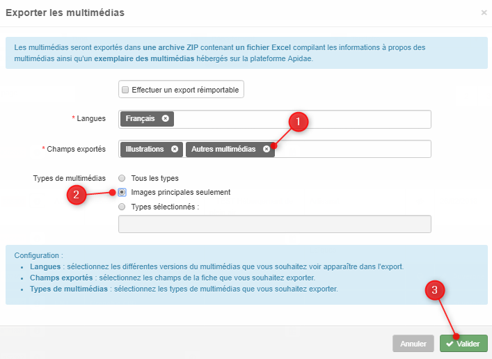Click the checkmark icon on Valider

point(450,344)
